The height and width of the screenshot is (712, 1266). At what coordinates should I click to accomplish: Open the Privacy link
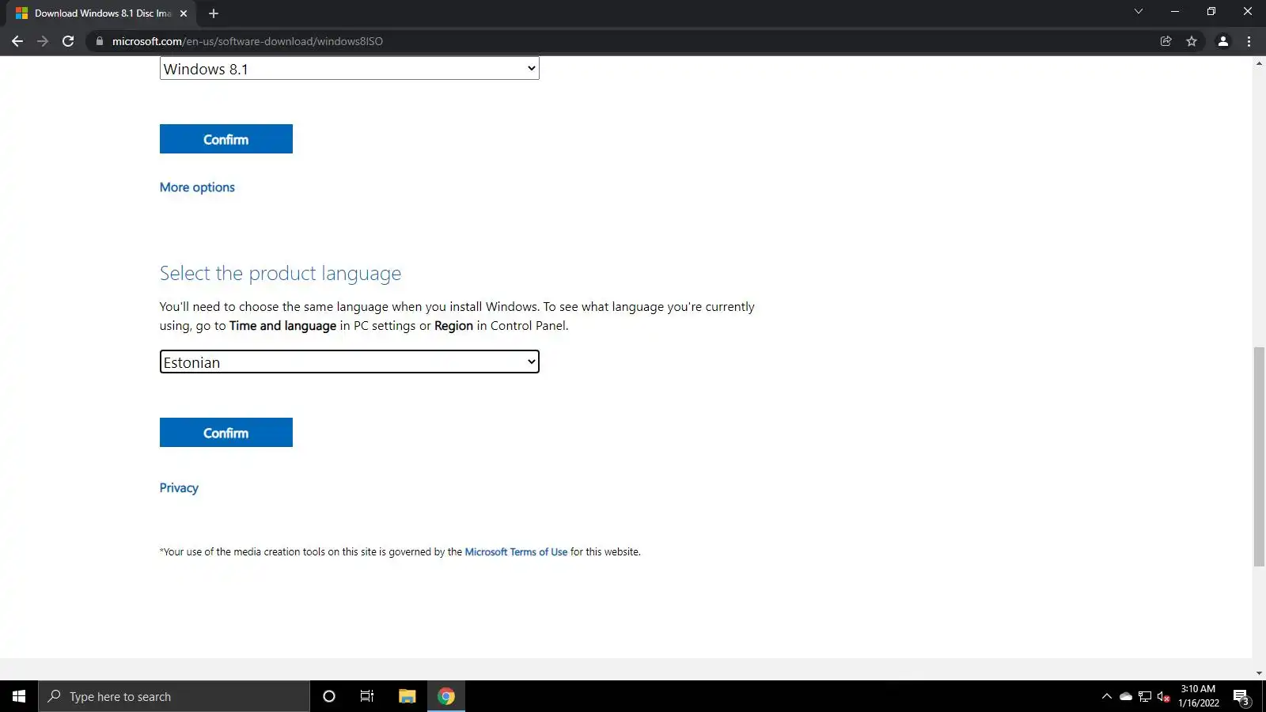(x=179, y=488)
